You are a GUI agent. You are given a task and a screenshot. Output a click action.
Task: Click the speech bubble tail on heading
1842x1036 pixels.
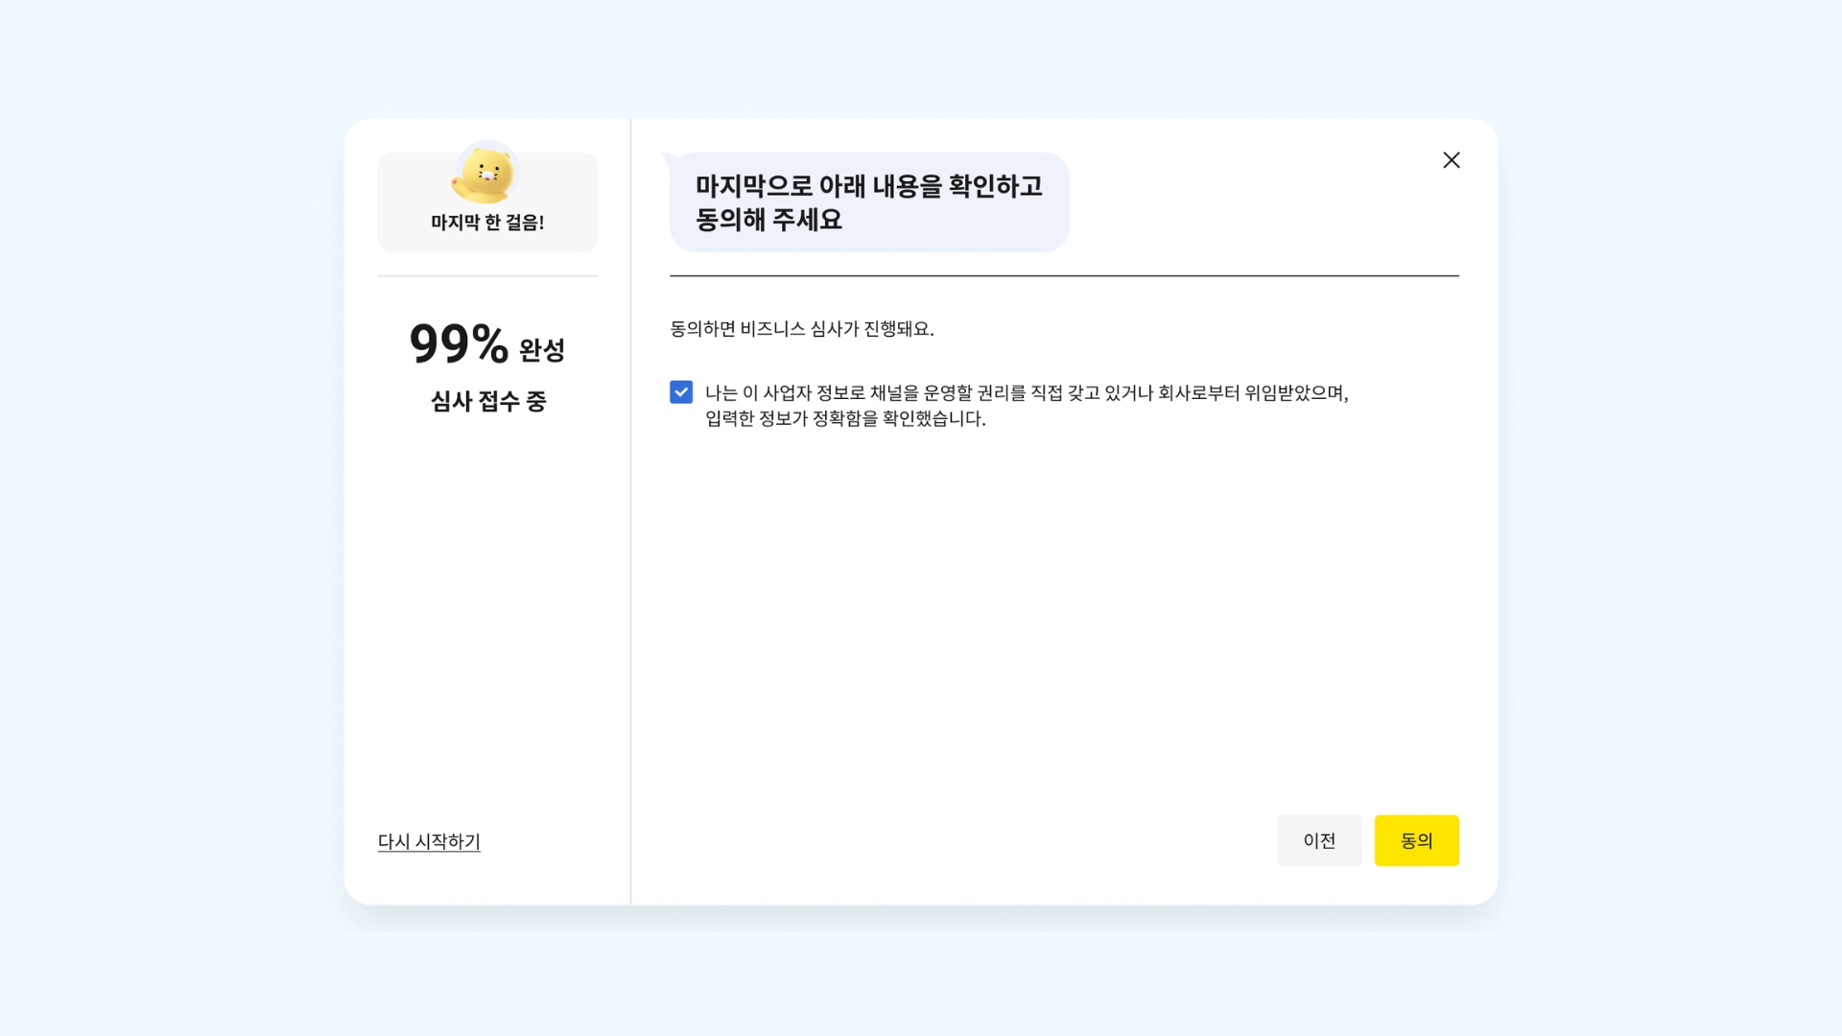(x=669, y=158)
